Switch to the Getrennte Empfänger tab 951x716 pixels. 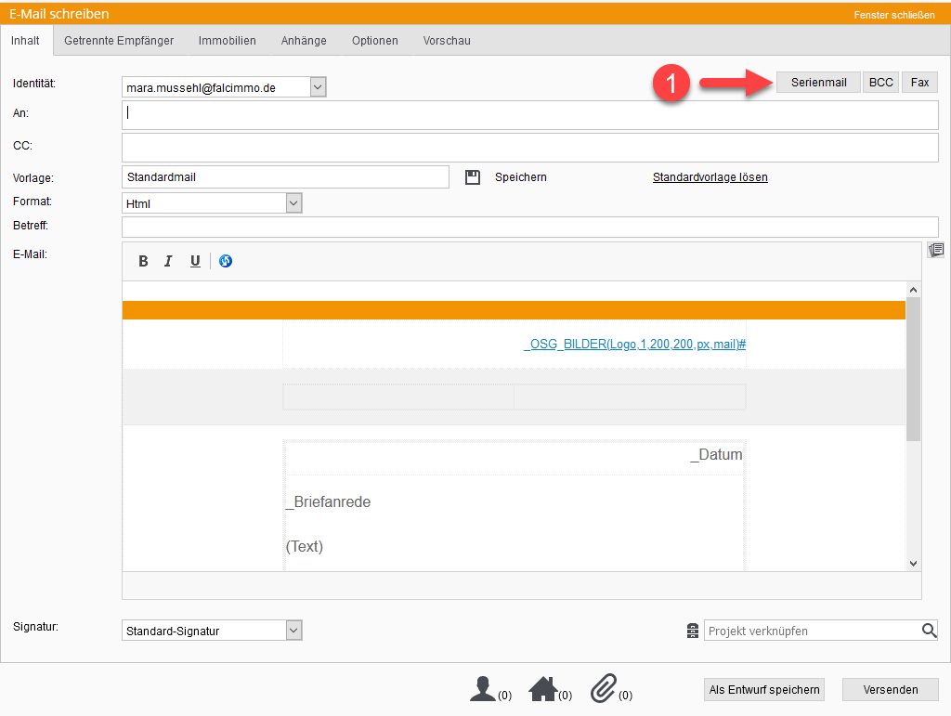tap(119, 41)
